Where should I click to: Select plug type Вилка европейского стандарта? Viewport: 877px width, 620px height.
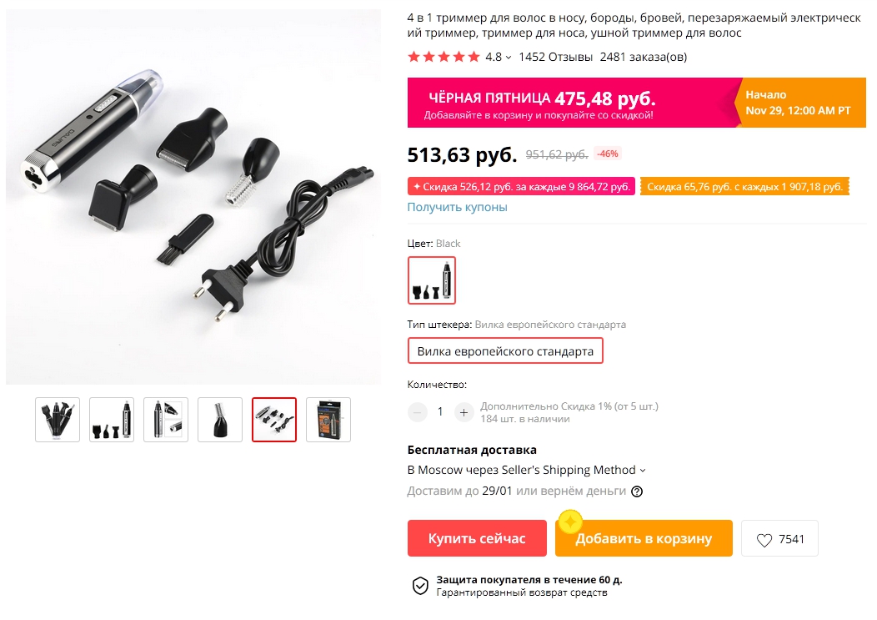(505, 351)
